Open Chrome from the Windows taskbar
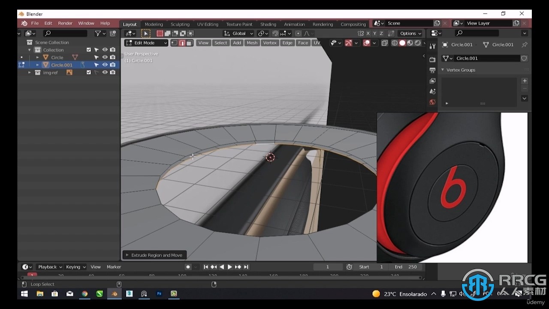Screen dimensions: 549x309 coord(84,294)
